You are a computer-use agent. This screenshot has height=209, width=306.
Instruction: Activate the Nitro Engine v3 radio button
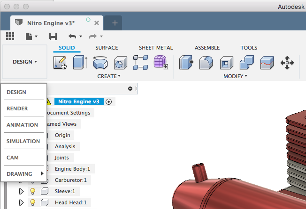[108, 101]
